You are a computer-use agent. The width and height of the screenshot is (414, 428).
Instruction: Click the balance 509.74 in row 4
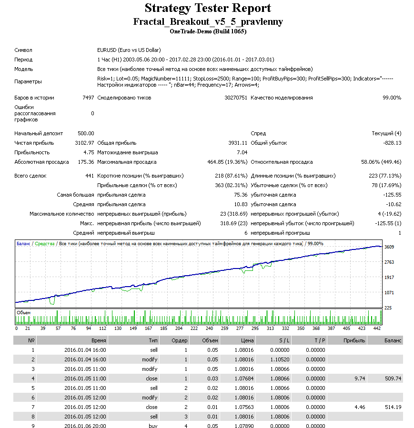393,378
